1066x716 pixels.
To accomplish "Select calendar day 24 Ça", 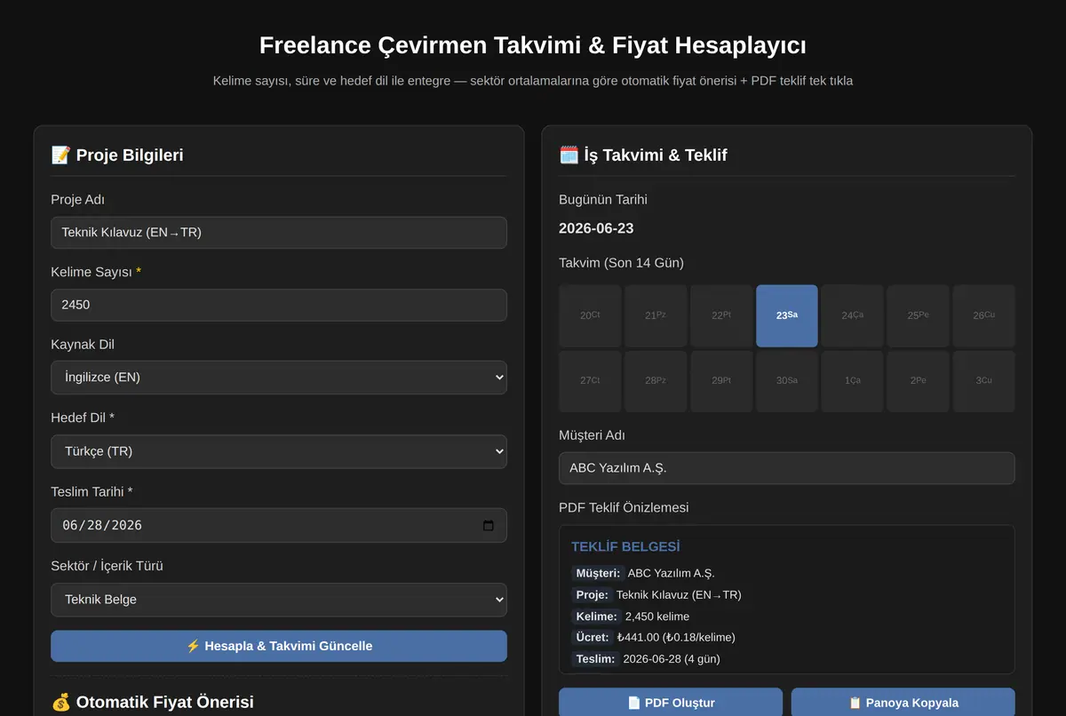I will (853, 315).
